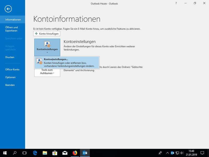The width and height of the screenshot is (209, 157).
Task: Open the Windows Start menu
Action: tap(5, 153)
